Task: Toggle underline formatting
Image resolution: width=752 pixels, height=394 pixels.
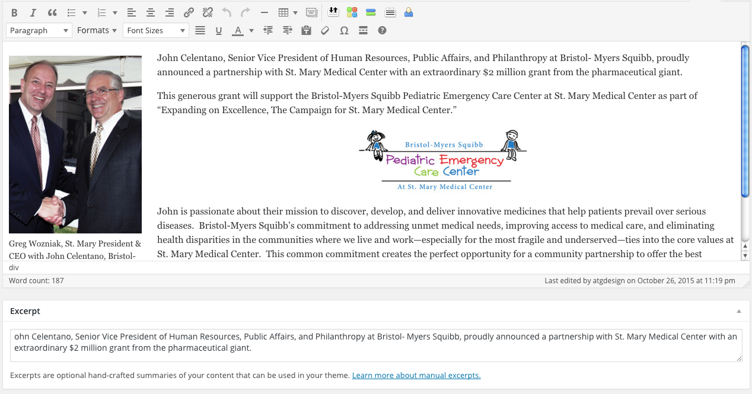Action: (219, 30)
